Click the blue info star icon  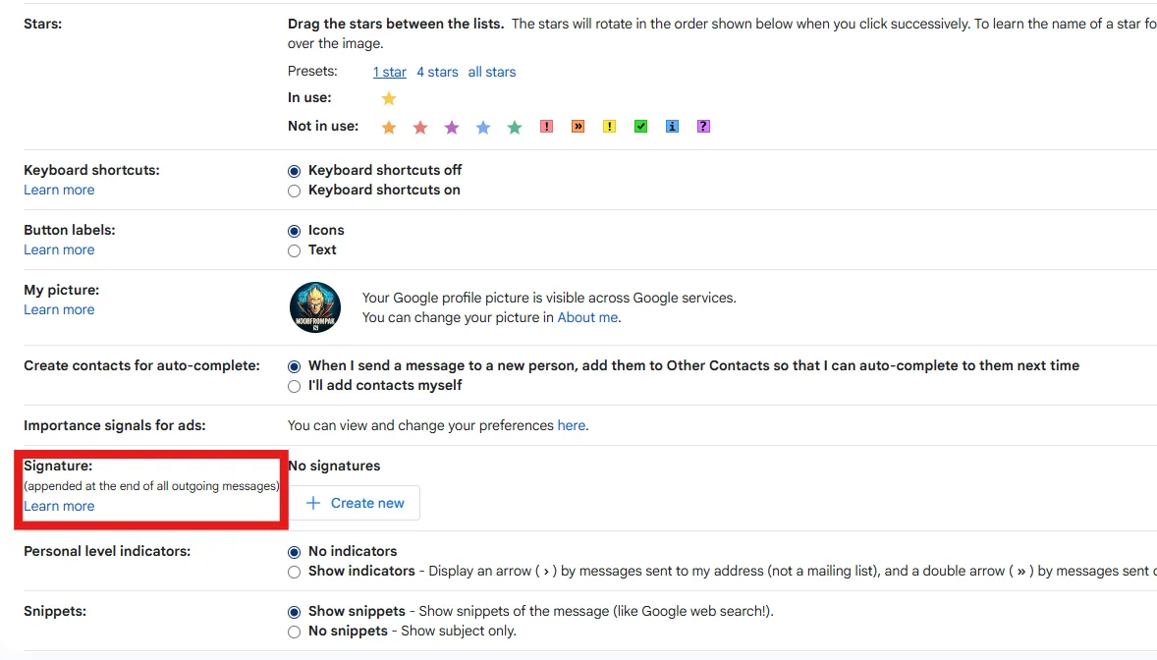(x=672, y=126)
